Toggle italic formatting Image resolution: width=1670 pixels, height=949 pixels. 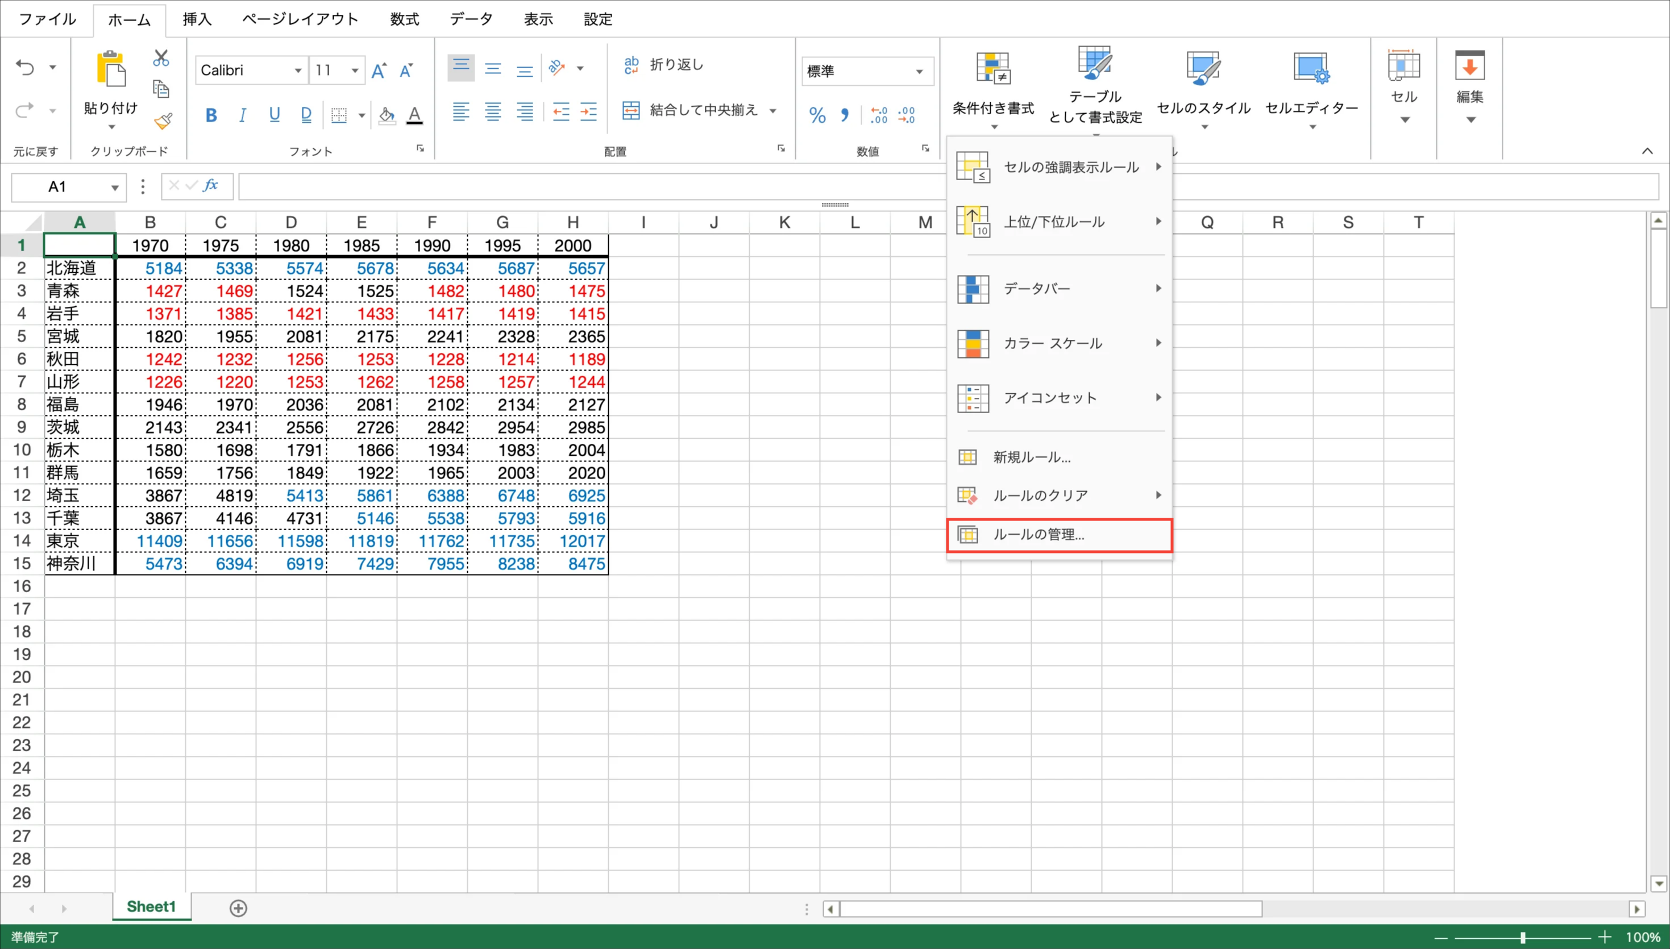(x=243, y=115)
